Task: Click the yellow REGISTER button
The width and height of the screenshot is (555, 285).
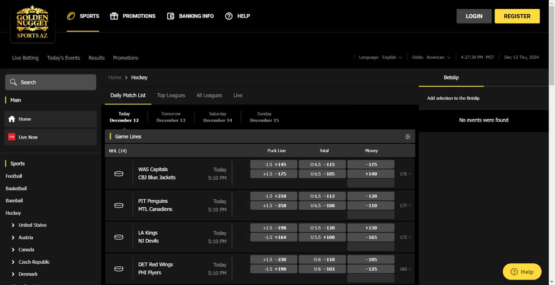Action: (x=517, y=16)
